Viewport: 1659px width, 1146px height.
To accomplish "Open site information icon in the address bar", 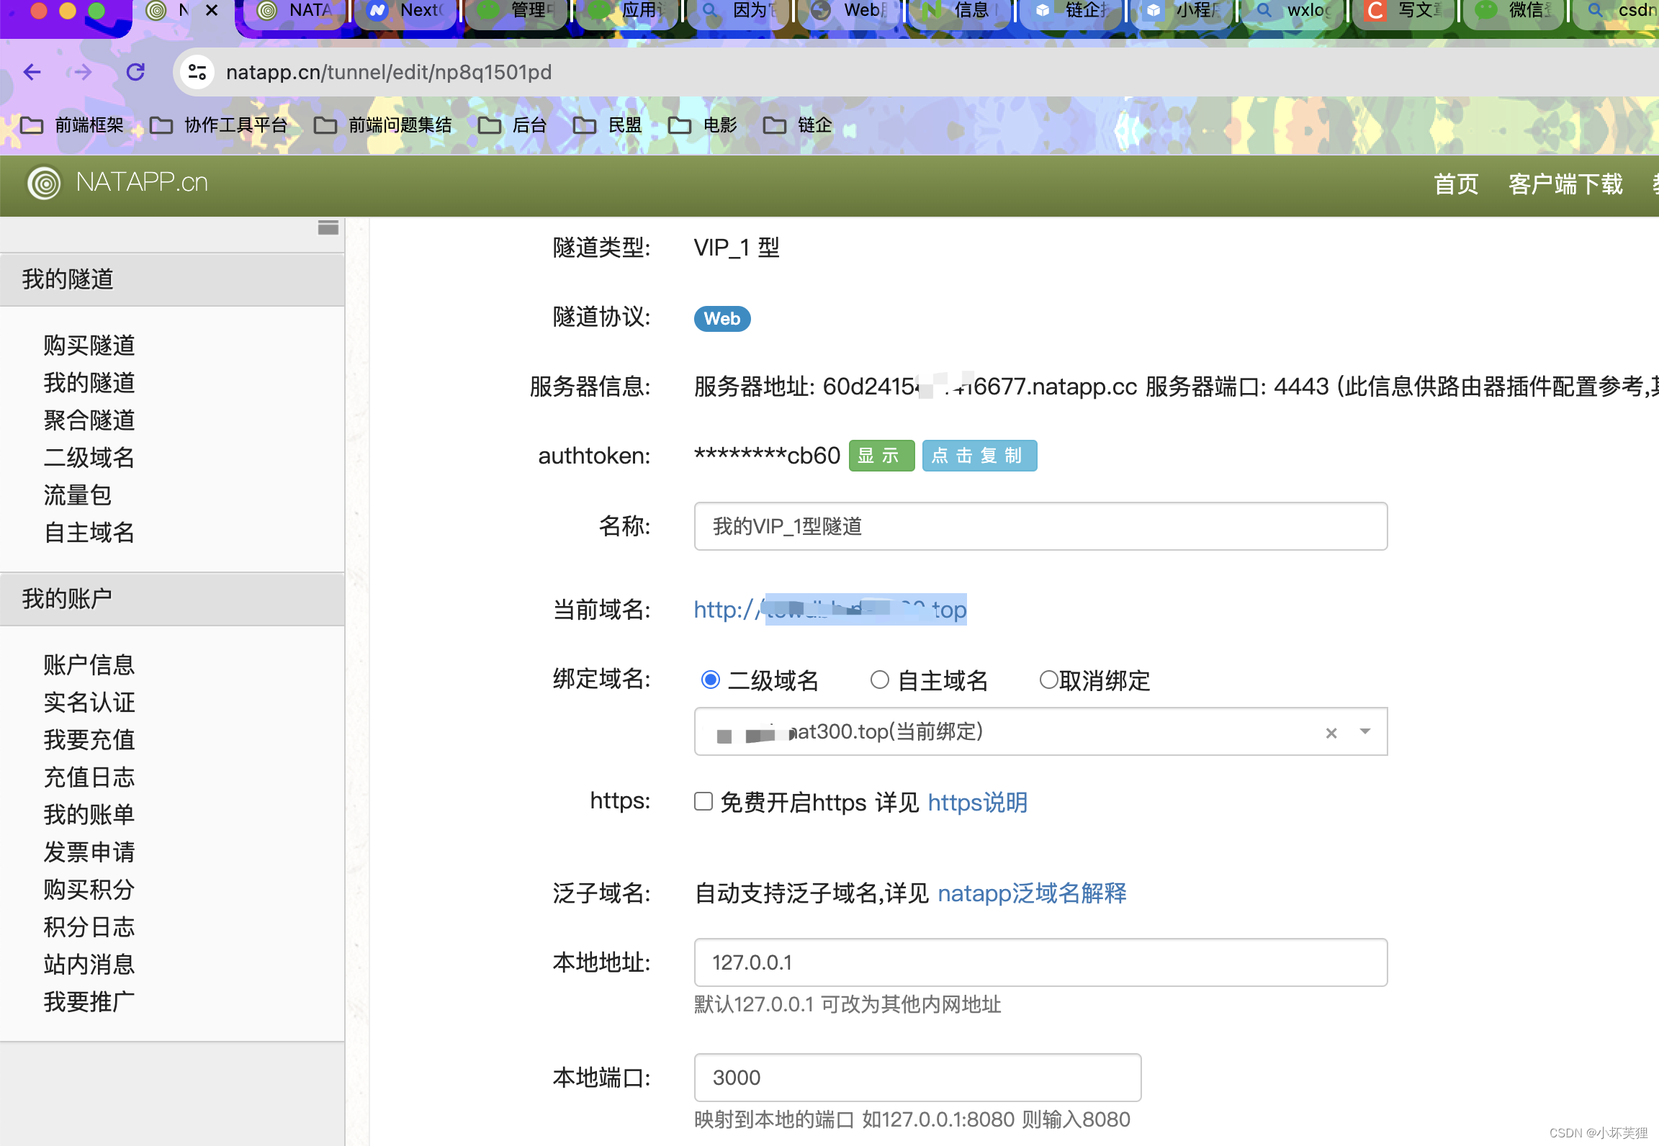I will (x=197, y=72).
